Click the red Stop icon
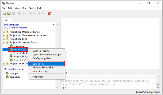This screenshot has height=95, width=163. (49, 13)
